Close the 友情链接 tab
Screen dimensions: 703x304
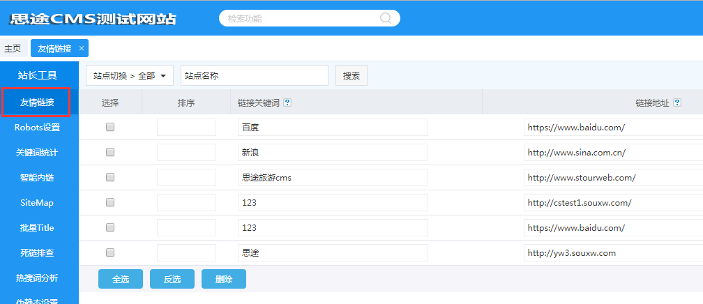point(82,48)
